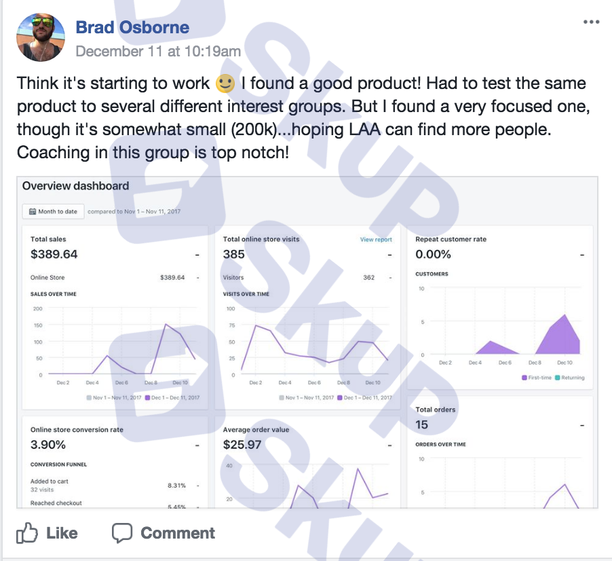
Task: Click the Returning teal legend swatch
Action: coord(557,378)
